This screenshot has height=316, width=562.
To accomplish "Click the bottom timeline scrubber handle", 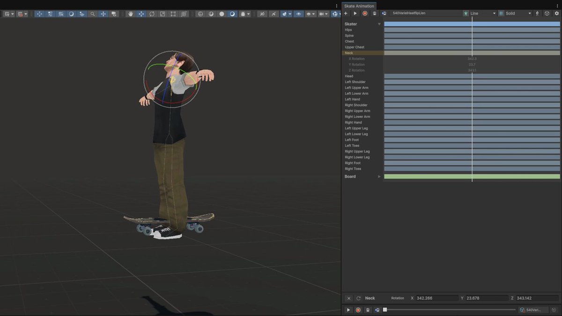I will pos(385,310).
